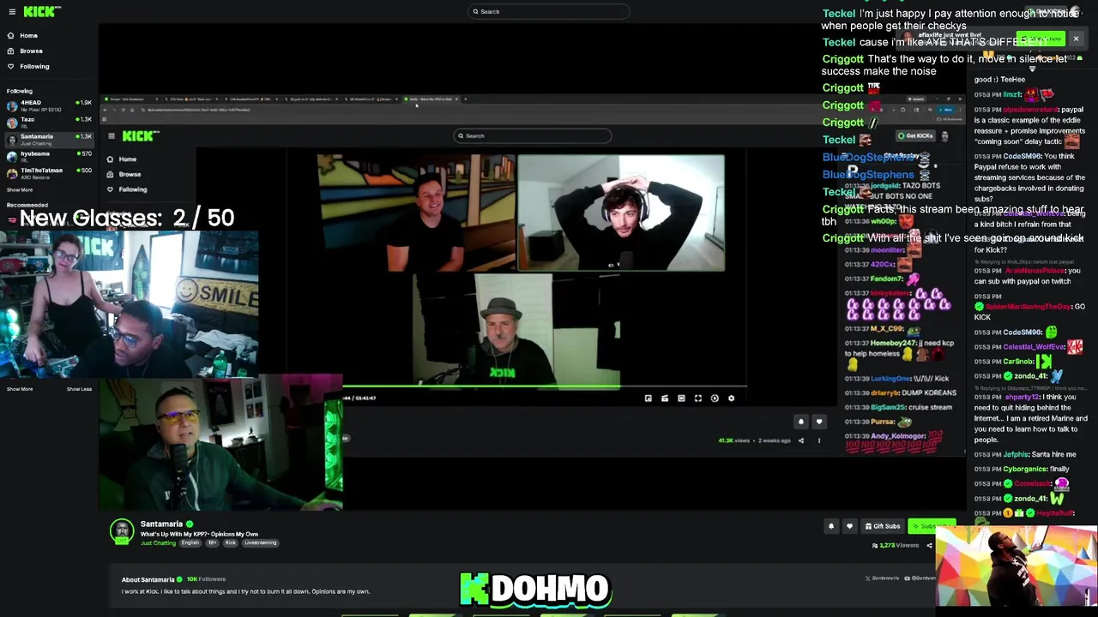Image resolution: width=1098 pixels, height=617 pixels.
Task: Enter fullscreen in the inner video player
Action: pos(698,398)
